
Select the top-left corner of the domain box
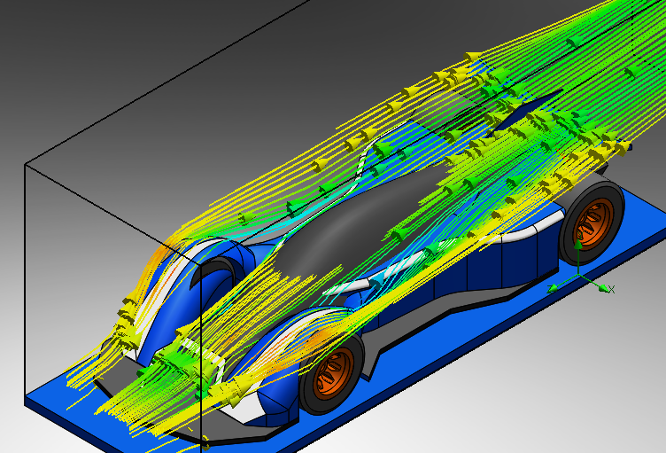(x=25, y=165)
